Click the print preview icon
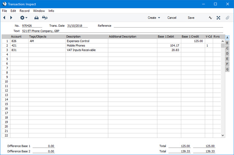Viewport: 234px width, 155px height. (x=45, y=18)
